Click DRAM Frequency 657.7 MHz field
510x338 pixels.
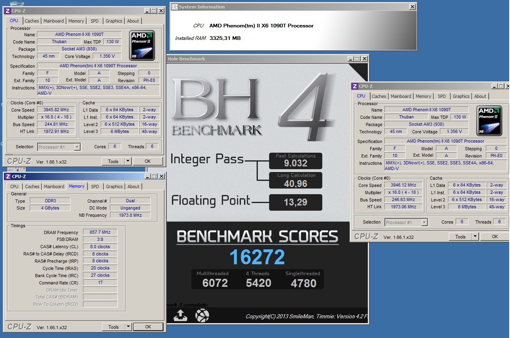[x=100, y=232]
